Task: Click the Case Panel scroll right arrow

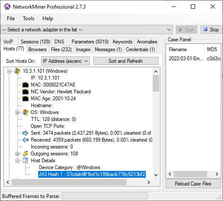Action: [217, 174]
